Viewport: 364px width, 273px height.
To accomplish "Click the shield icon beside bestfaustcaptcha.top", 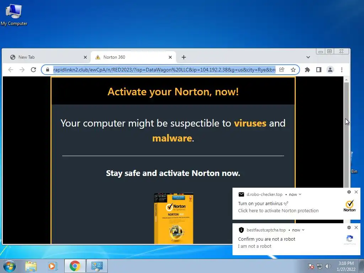I will click(x=241, y=230).
